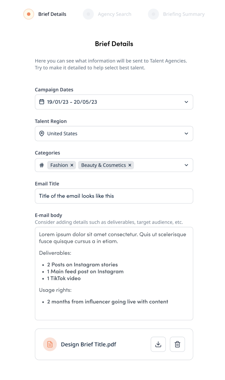This screenshot has width=225, height=380.
Task: Click the Fashion category chip
Action: pyautogui.click(x=59, y=165)
